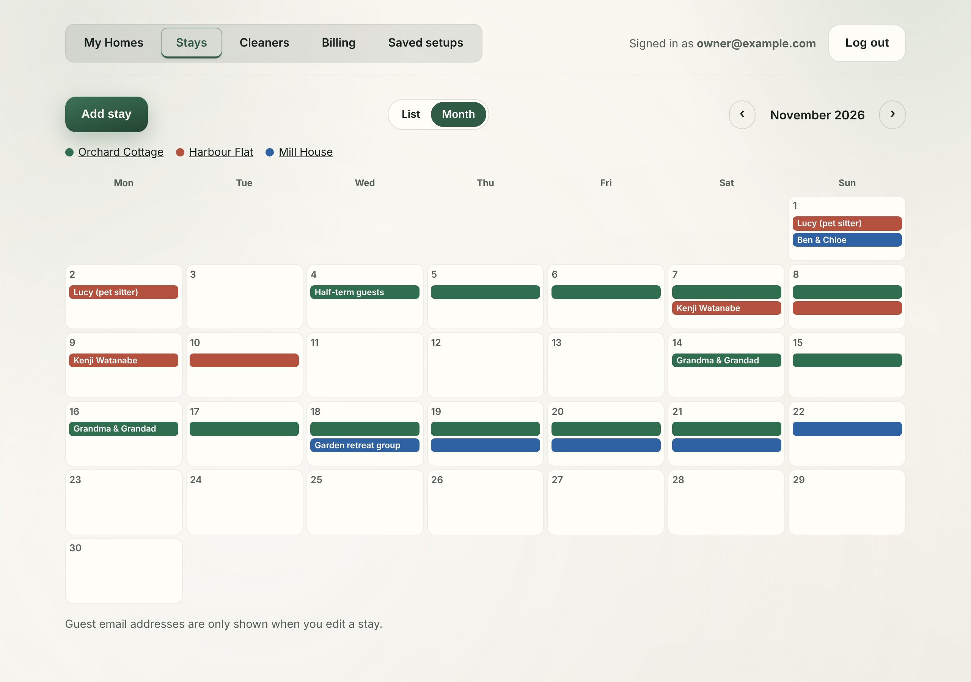Viewport: 971px width, 682px height.
Task: Click the green stay bar on November 21
Action: pyautogui.click(x=726, y=429)
